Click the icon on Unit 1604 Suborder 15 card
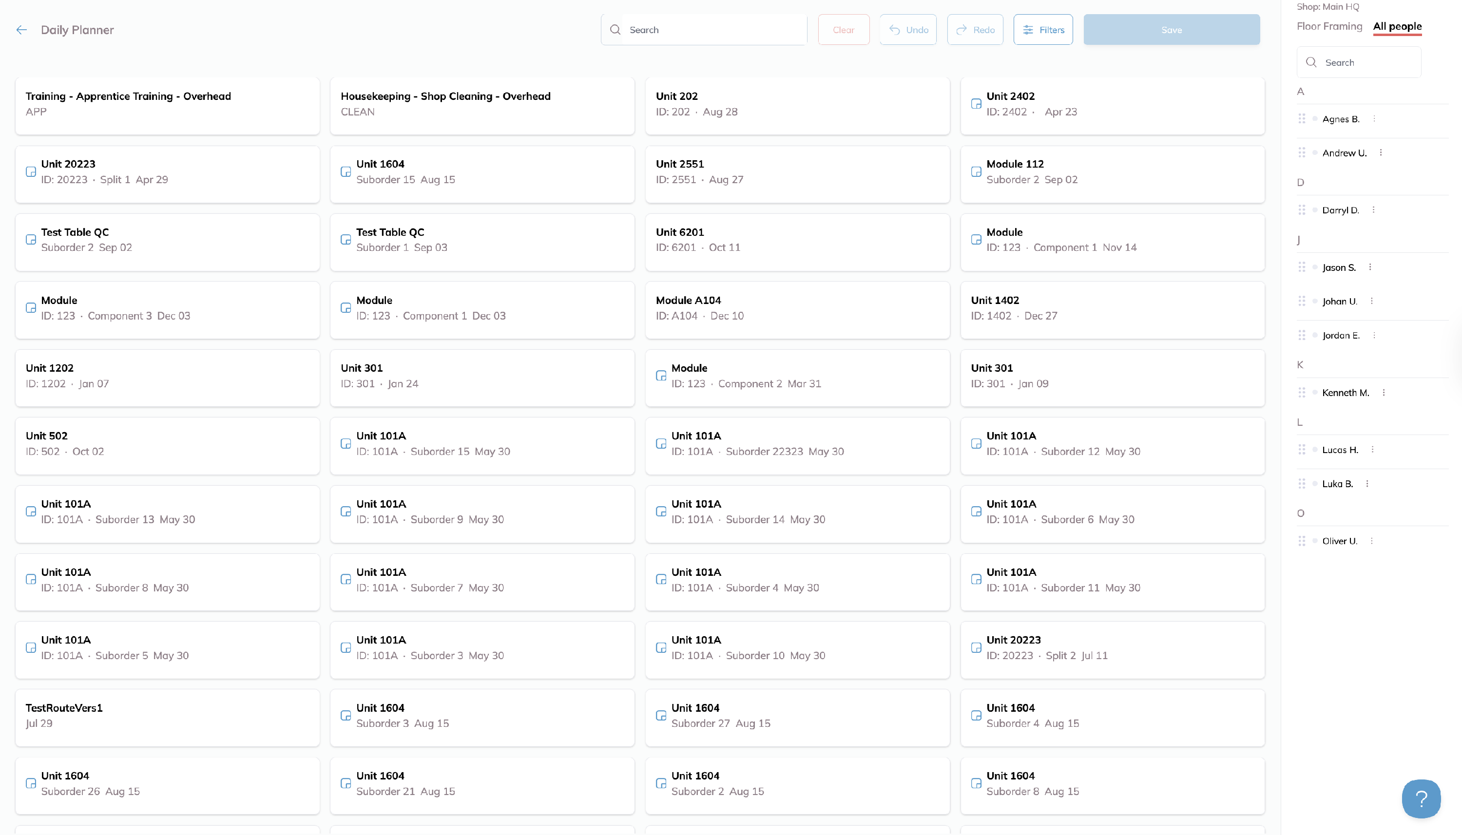 (346, 171)
